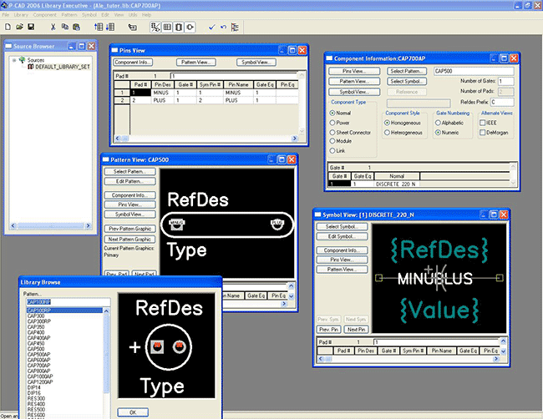The image size is (543, 419).
Task: Click the MINUS Pin Des cell in Pins View
Action: tap(162, 93)
